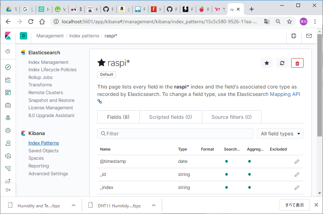The width and height of the screenshot is (323, 214).
Task: Open Saved Objects
Action: click(x=43, y=151)
